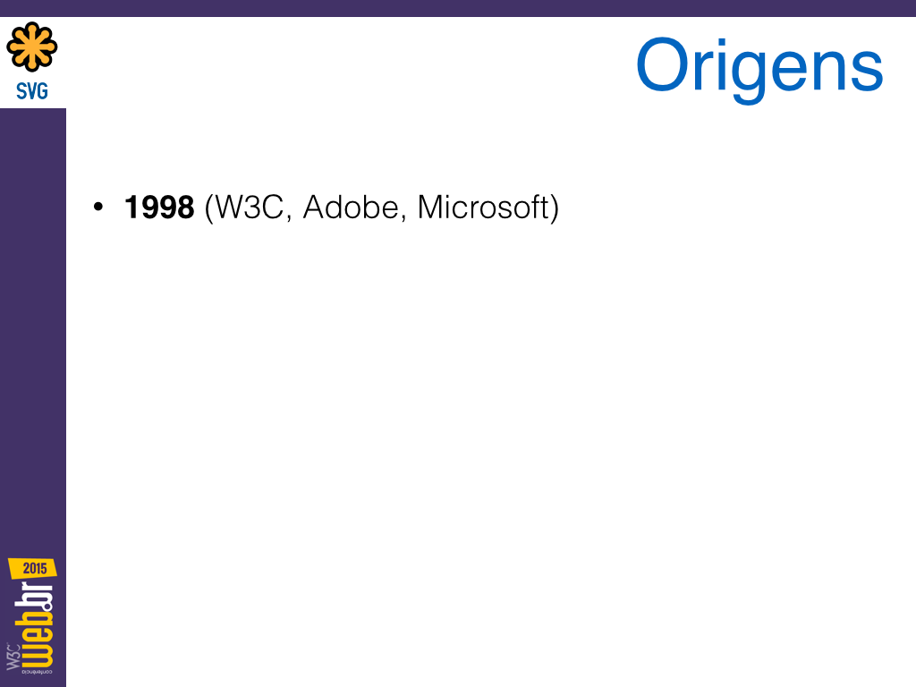Click the orange SVG flower logo
This screenshot has height=687, width=916.
(32, 47)
